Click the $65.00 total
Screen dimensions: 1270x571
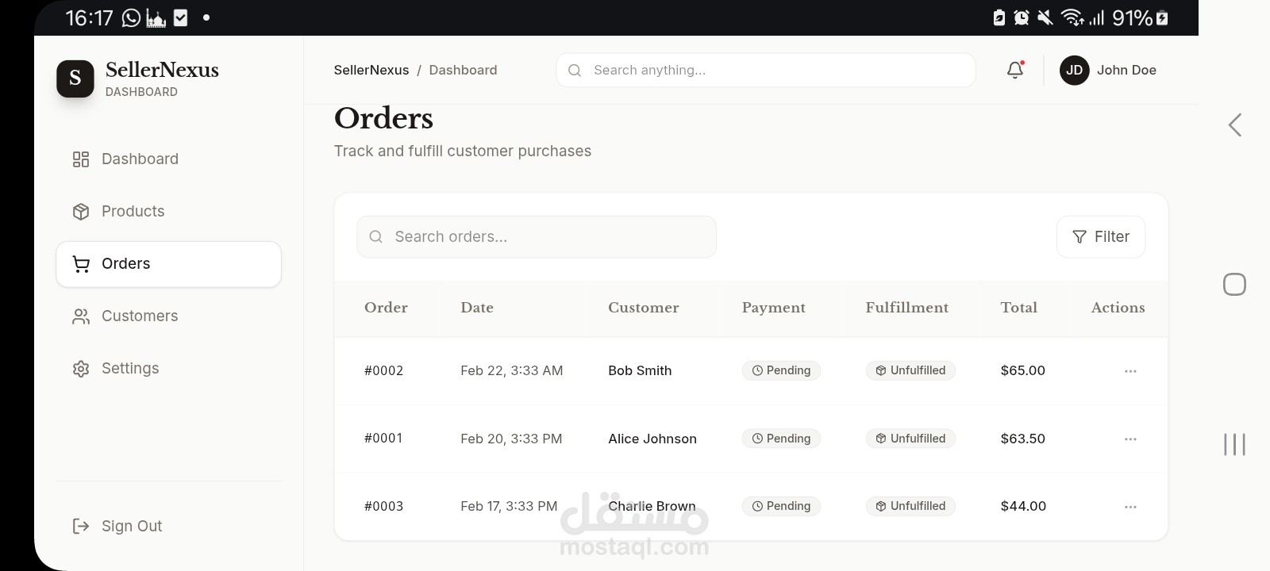click(x=1023, y=370)
